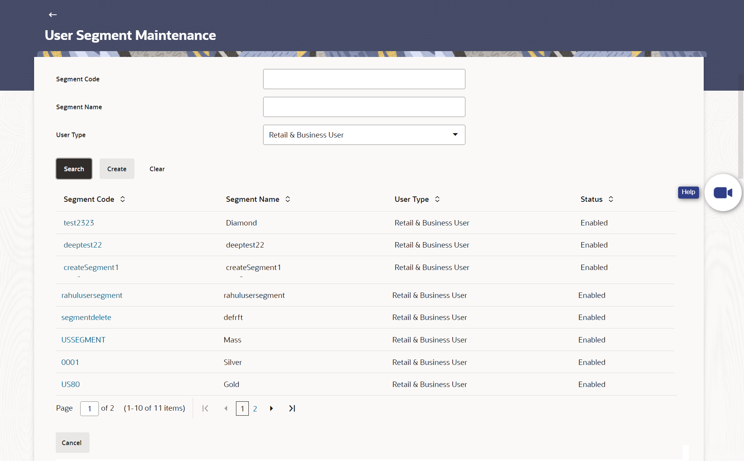The height and width of the screenshot is (461, 744).
Task: Click the Cancel button
Action: (72, 442)
